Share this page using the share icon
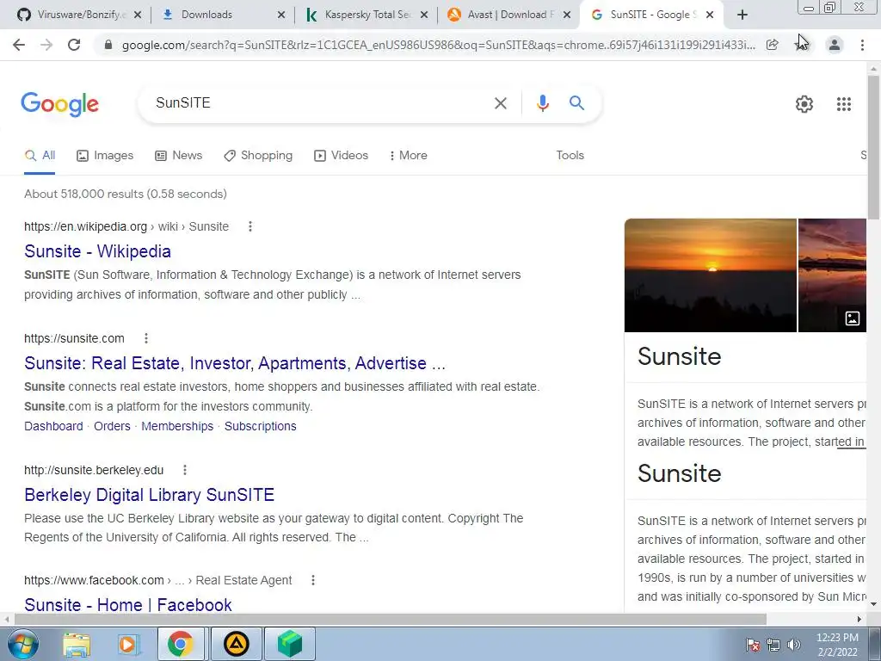881x661 pixels. [x=773, y=45]
